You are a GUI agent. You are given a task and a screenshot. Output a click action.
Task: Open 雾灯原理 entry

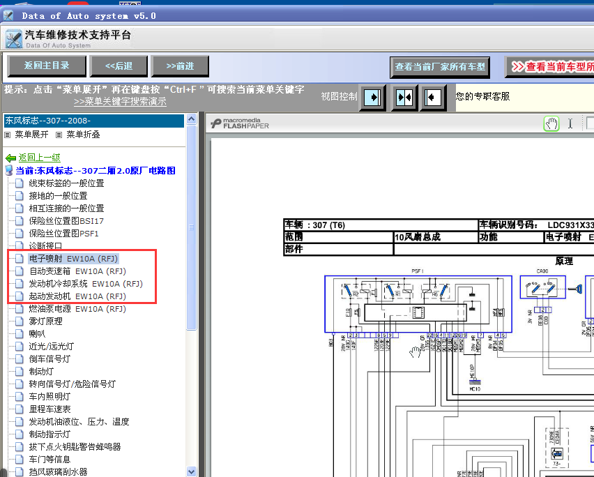point(45,321)
